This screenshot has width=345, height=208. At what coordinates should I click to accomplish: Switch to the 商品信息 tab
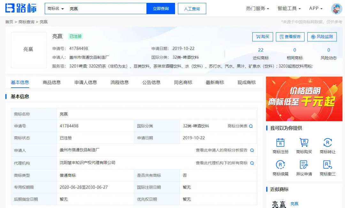pos(52,83)
